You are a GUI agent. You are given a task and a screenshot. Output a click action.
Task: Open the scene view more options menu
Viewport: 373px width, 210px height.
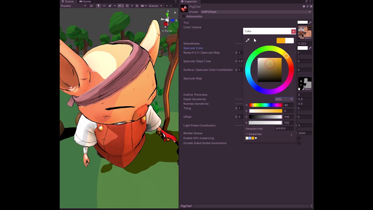[x=176, y=1]
